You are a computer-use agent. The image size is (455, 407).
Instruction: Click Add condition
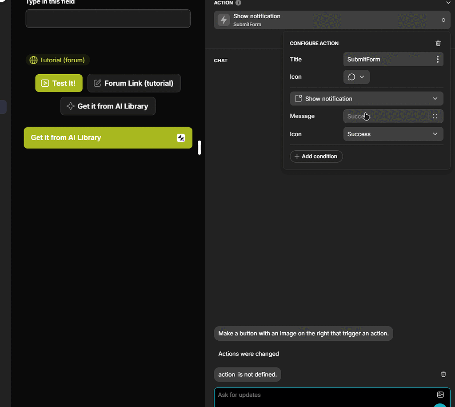click(x=316, y=156)
